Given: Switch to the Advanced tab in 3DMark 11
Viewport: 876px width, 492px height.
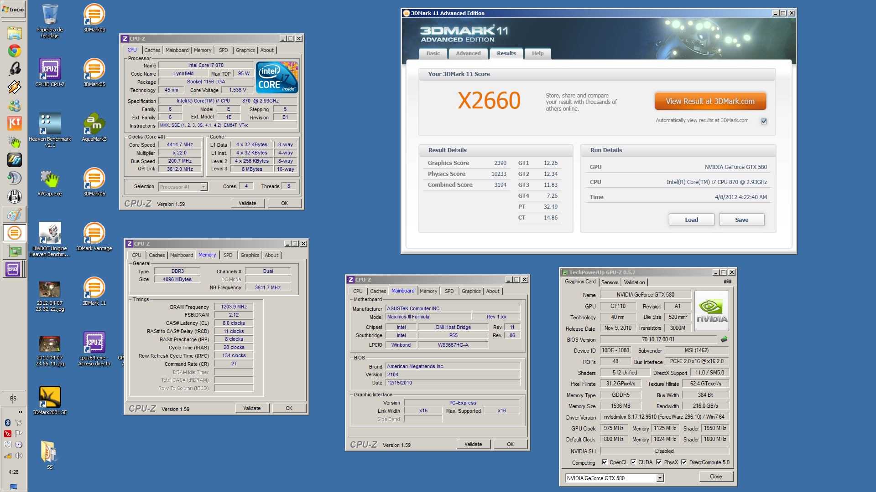Looking at the screenshot, I should (x=468, y=53).
